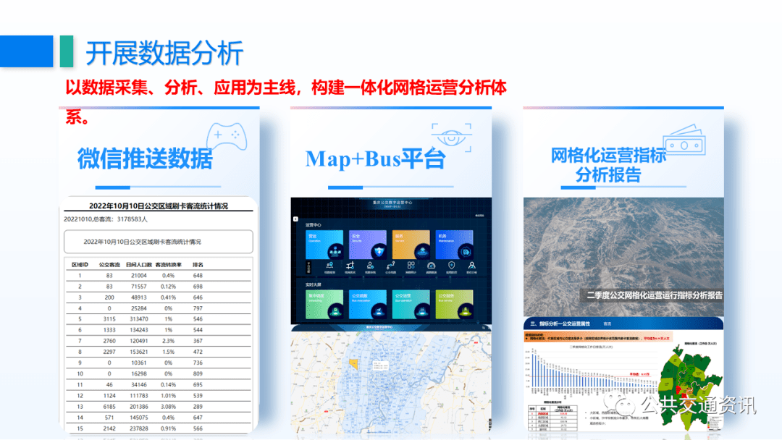Open the aerial mountain report cover image
The image size is (782, 440).
[623, 257]
